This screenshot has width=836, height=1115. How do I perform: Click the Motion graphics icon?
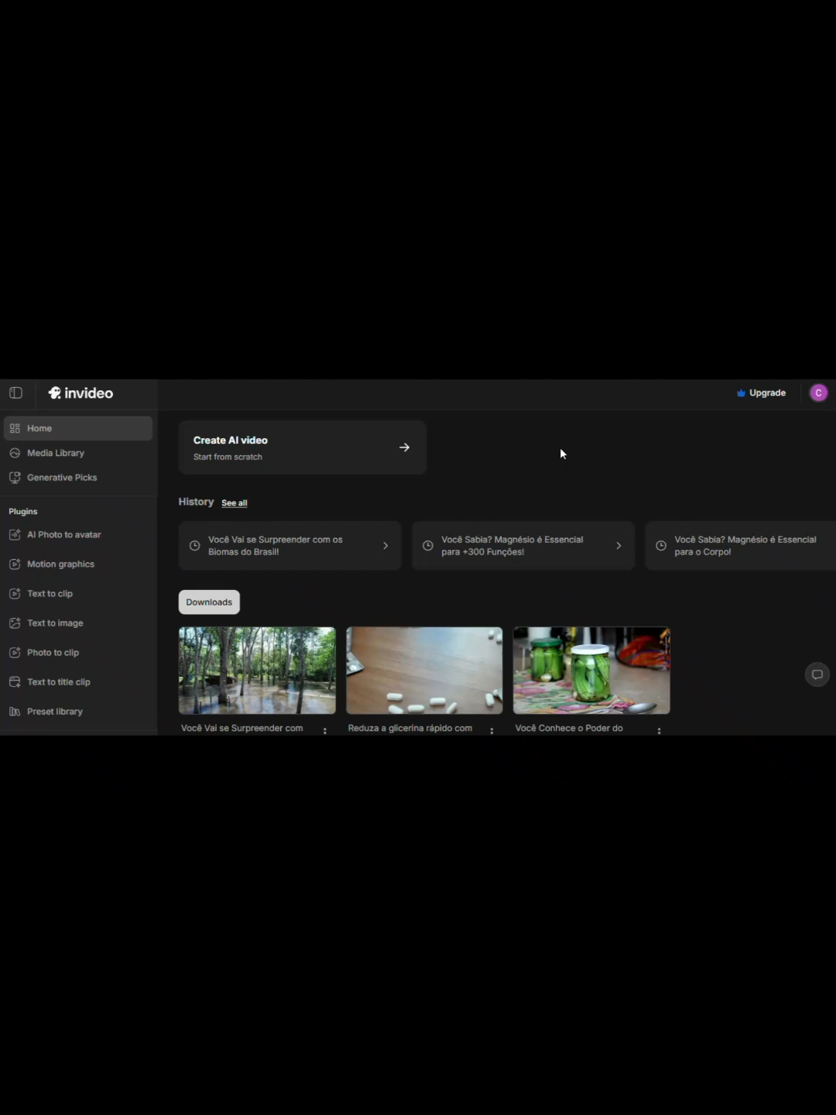15,564
